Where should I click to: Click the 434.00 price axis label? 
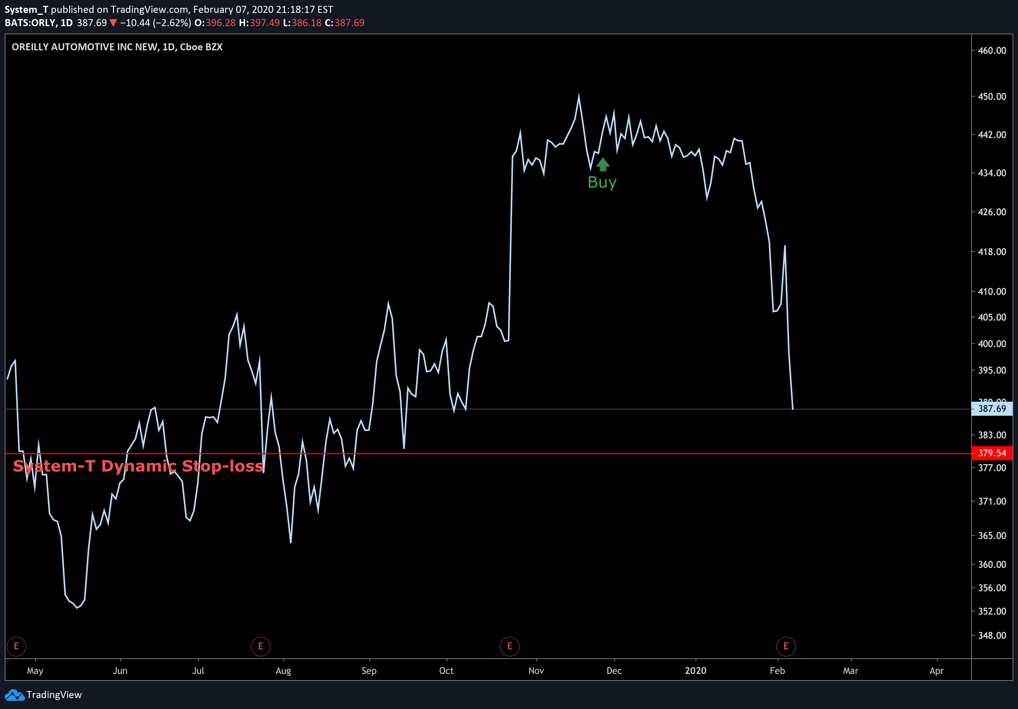tap(992, 173)
